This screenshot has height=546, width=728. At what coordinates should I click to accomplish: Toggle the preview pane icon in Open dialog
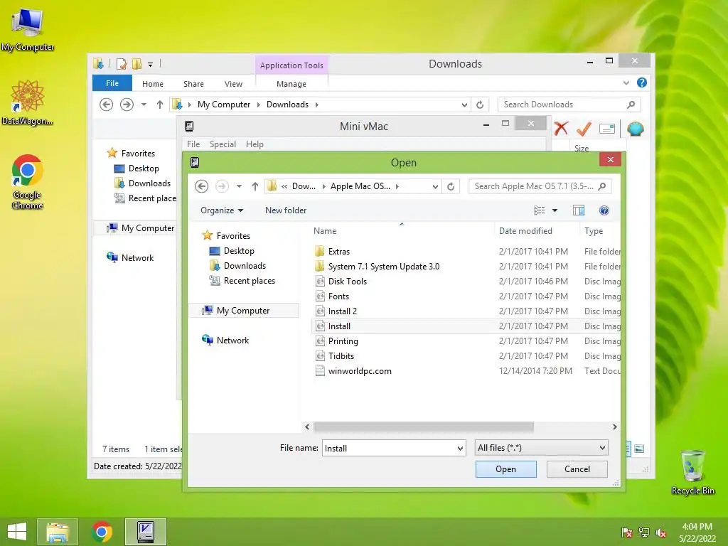(579, 210)
